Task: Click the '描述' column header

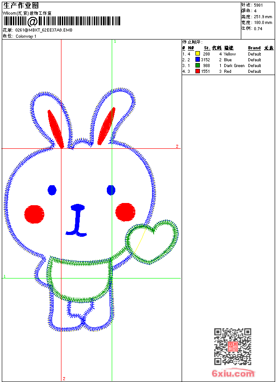Action: (x=229, y=48)
